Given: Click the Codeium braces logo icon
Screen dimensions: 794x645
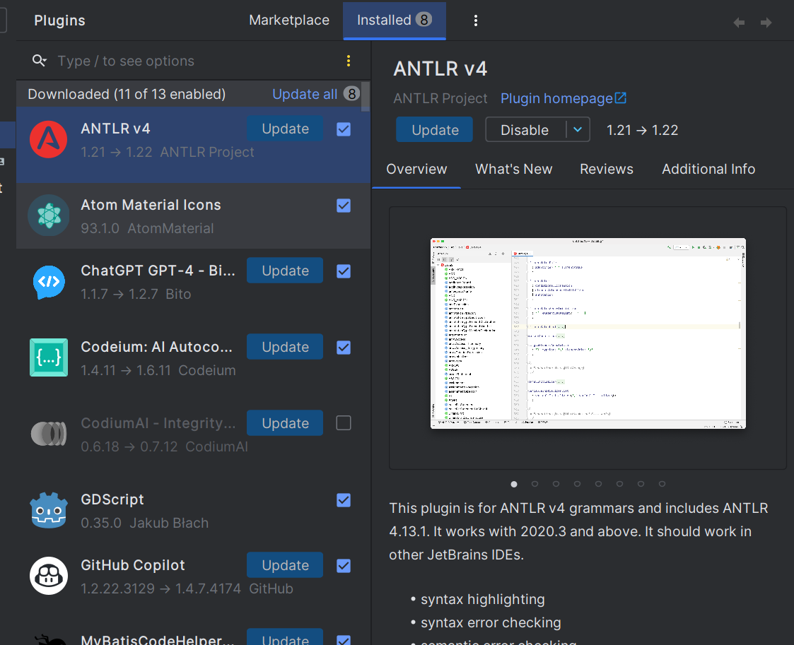Looking at the screenshot, I should (49, 357).
